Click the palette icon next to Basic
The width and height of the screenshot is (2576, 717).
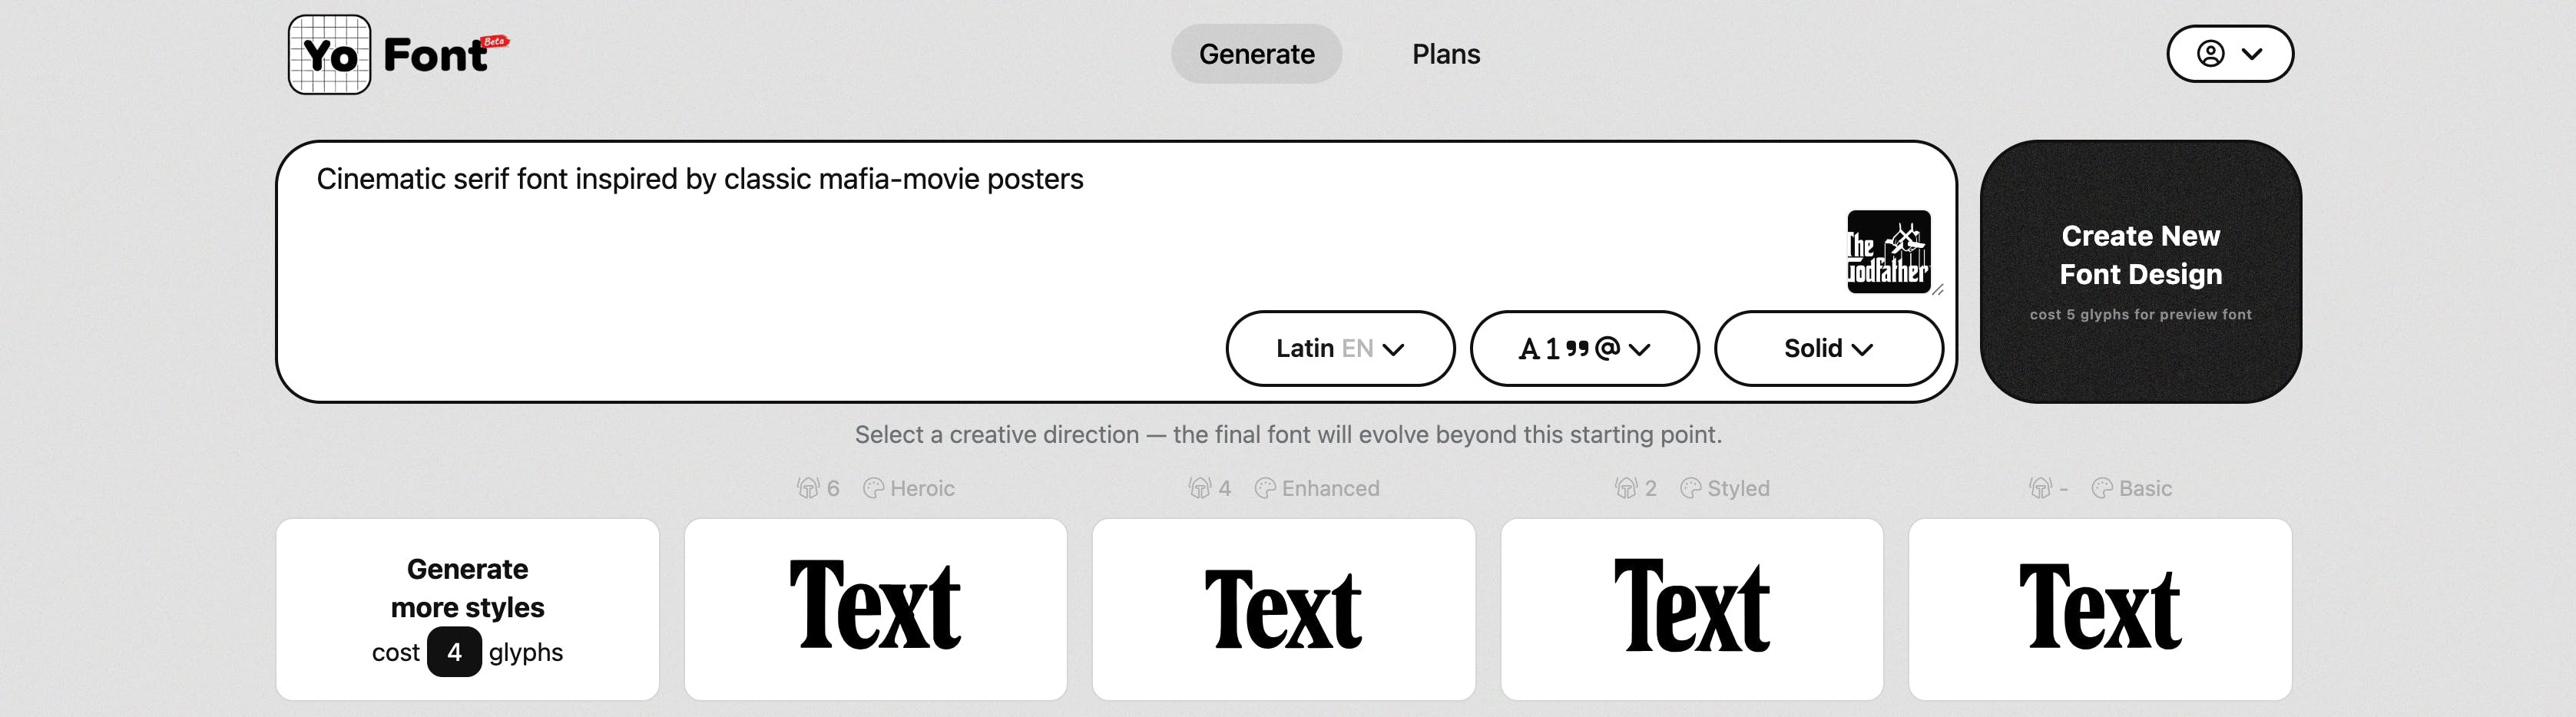pos(2102,488)
